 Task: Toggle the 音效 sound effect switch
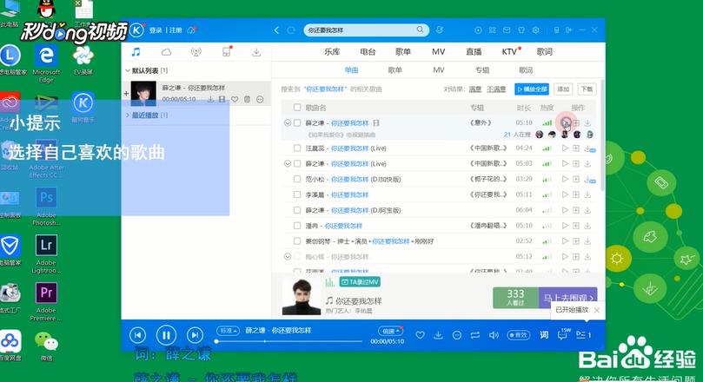click(x=518, y=335)
